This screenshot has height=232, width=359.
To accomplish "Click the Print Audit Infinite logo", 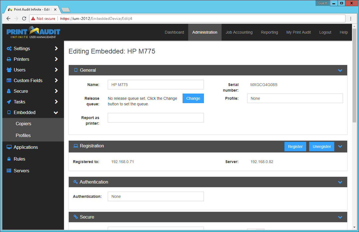I will click(x=33, y=32).
